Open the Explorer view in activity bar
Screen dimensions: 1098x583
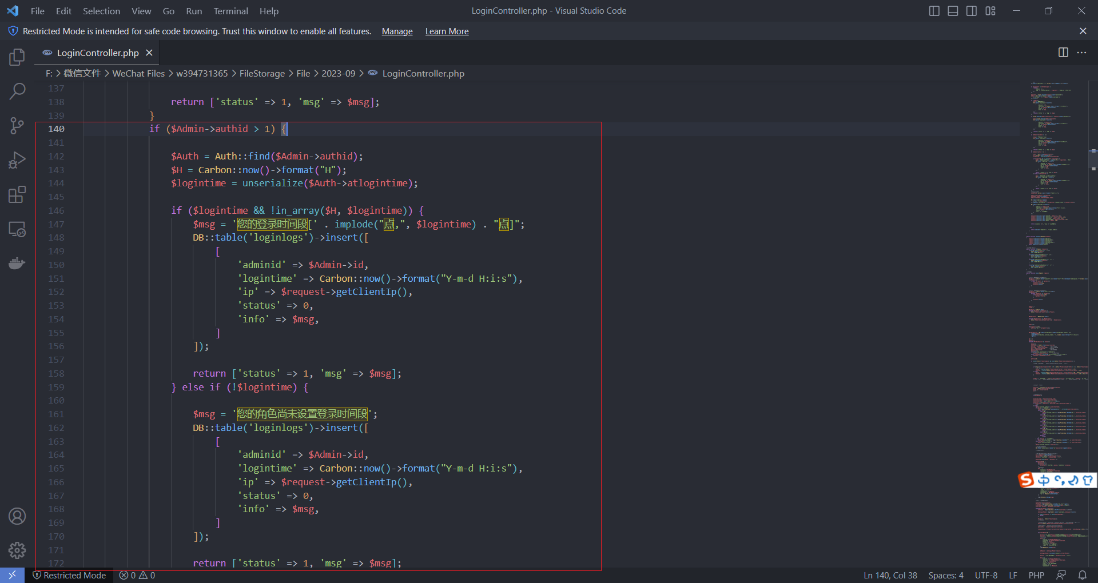(x=17, y=57)
